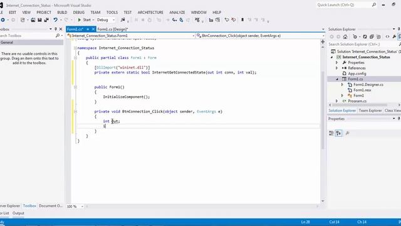The image size is (401, 226).
Task: Click the Pending Changes Filter icon in Solution Explorer
Action: pos(355,36)
